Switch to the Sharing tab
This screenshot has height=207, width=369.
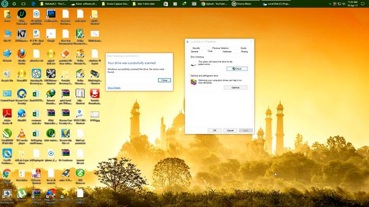(x=244, y=51)
